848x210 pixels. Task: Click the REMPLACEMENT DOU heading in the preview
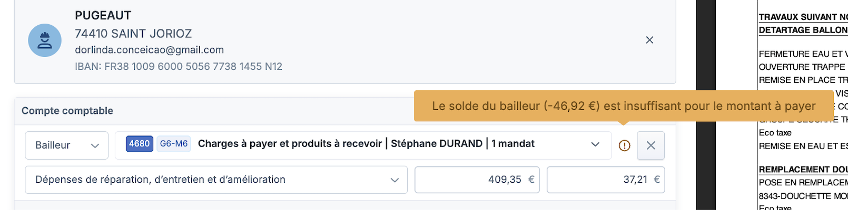click(803, 169)
